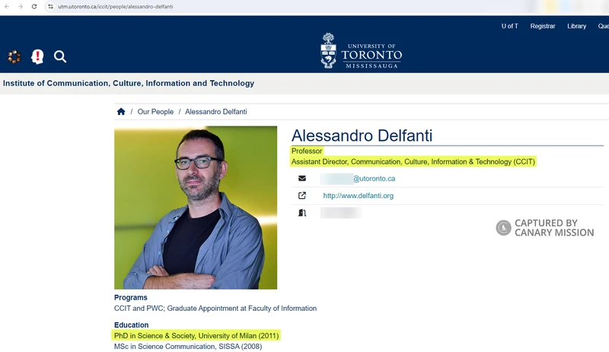Image resolution: width=609 pixels, height=352 pixels.
Task: Open the Library link
Action: point(576,26)
